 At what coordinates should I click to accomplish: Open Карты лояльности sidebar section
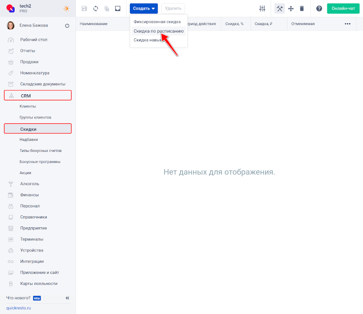click(x=39, y=284)
